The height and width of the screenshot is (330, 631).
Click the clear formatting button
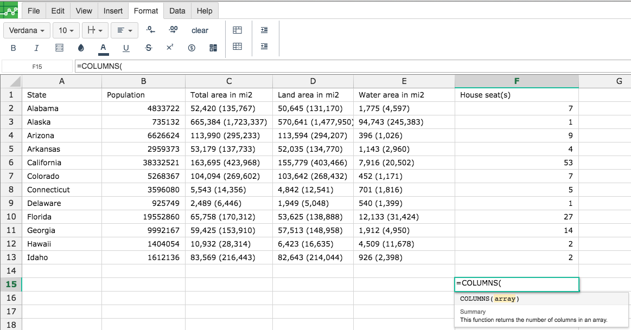[x=200, y=30]
